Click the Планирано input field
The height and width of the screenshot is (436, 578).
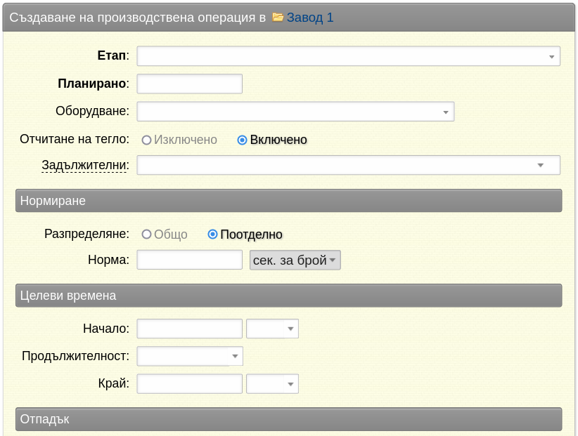189,84
